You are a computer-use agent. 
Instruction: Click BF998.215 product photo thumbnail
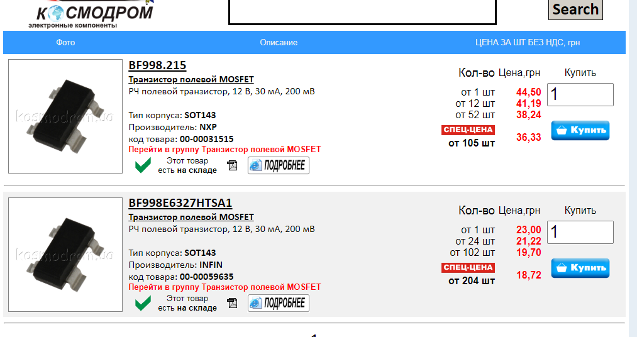65,116
